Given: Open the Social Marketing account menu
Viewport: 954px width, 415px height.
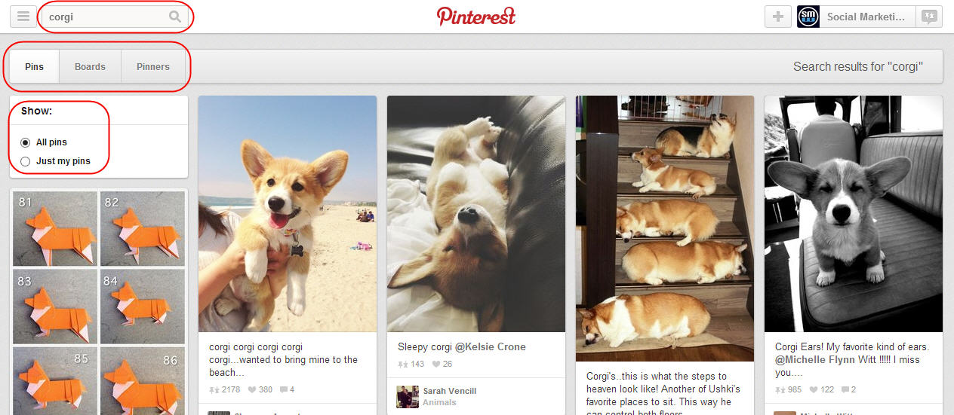Looking at the screenshot, I should coord(866,17).
